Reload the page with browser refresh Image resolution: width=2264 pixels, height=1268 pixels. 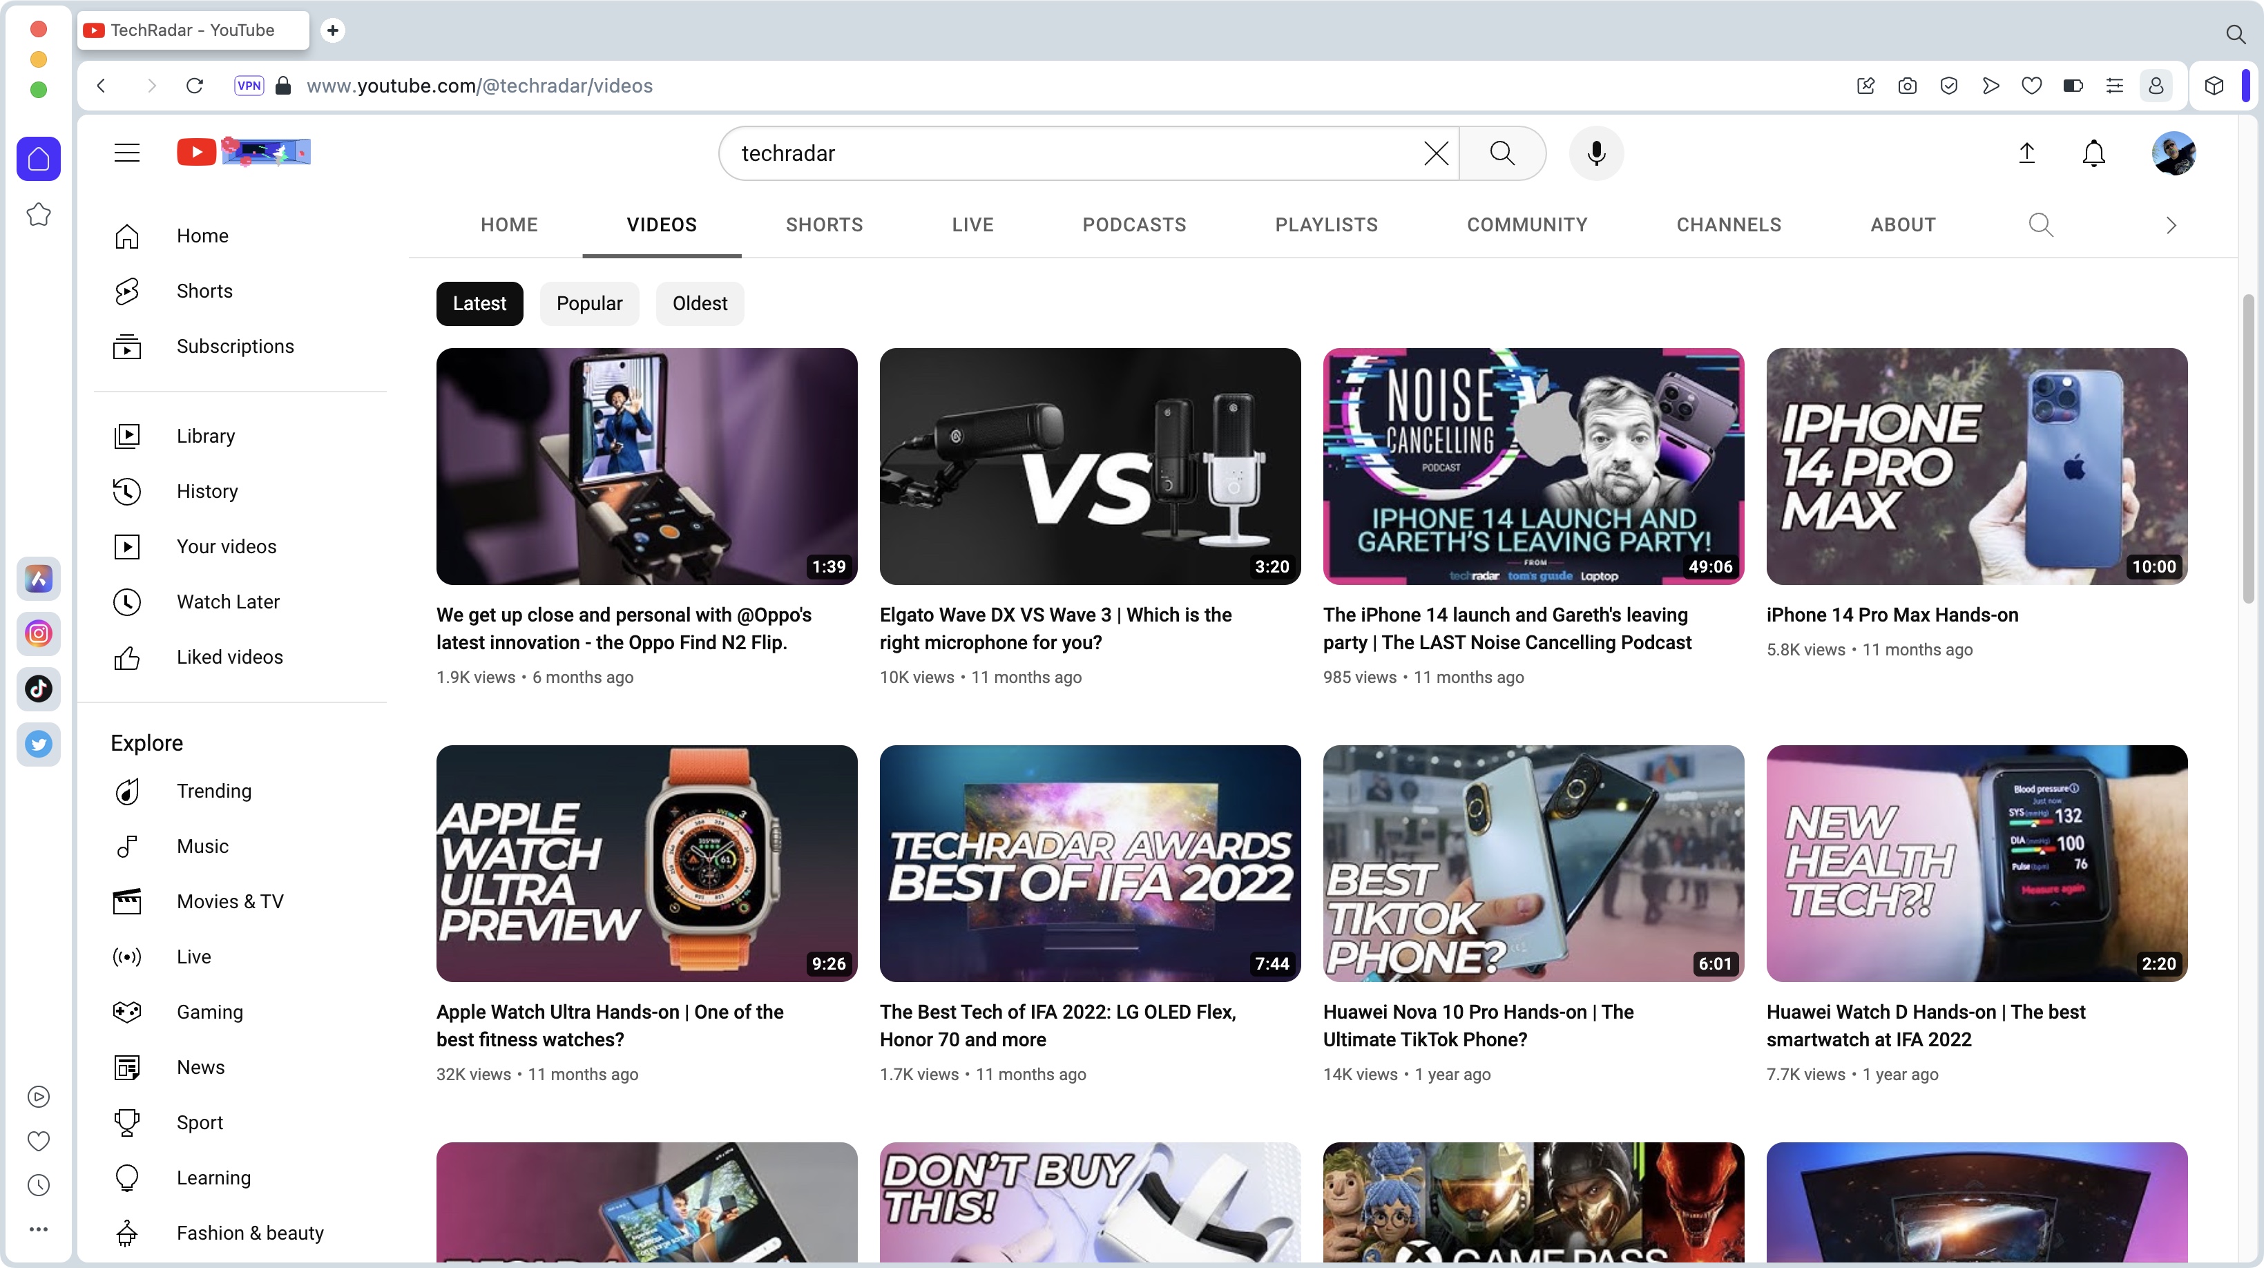coord(194,85)
